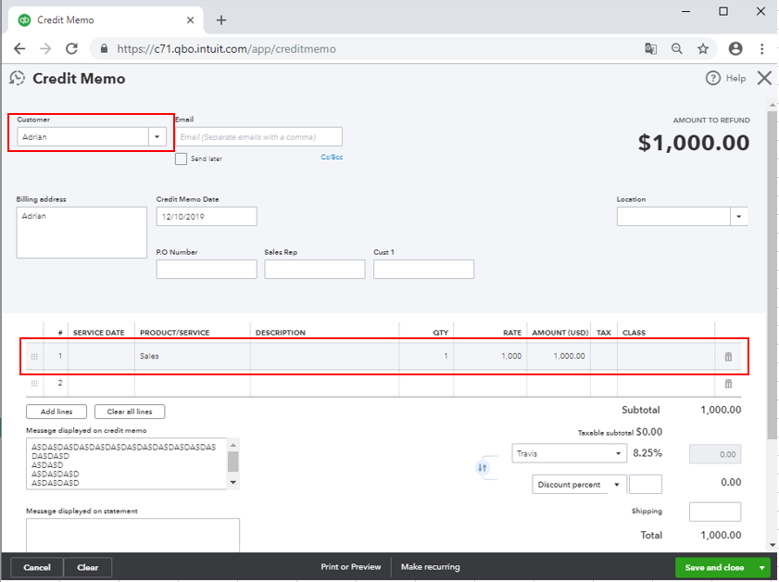
Task: Click the DESCRIPTION column header
Action: [281, 333]
